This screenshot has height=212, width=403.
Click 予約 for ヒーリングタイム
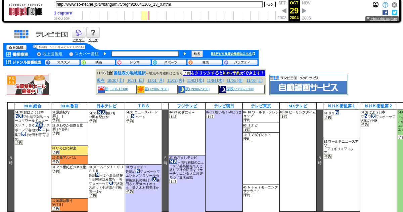click(x=284, y=116)
